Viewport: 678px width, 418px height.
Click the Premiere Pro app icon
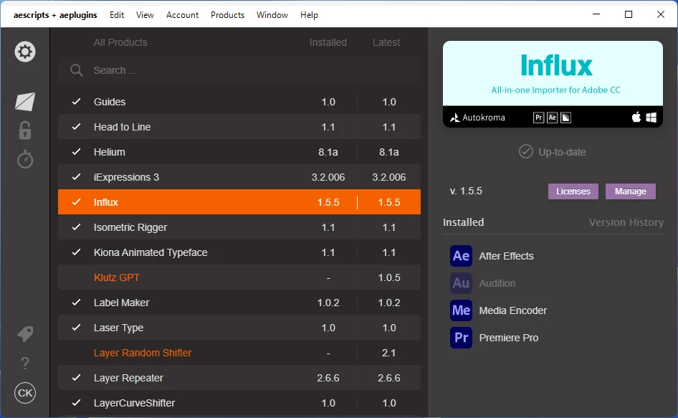(461, 338)
